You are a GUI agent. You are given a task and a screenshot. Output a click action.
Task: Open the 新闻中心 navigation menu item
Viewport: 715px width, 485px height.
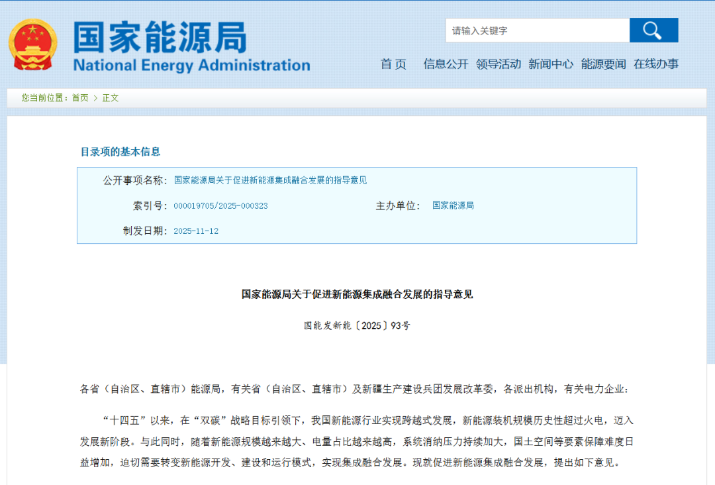[x=550, y=65]
